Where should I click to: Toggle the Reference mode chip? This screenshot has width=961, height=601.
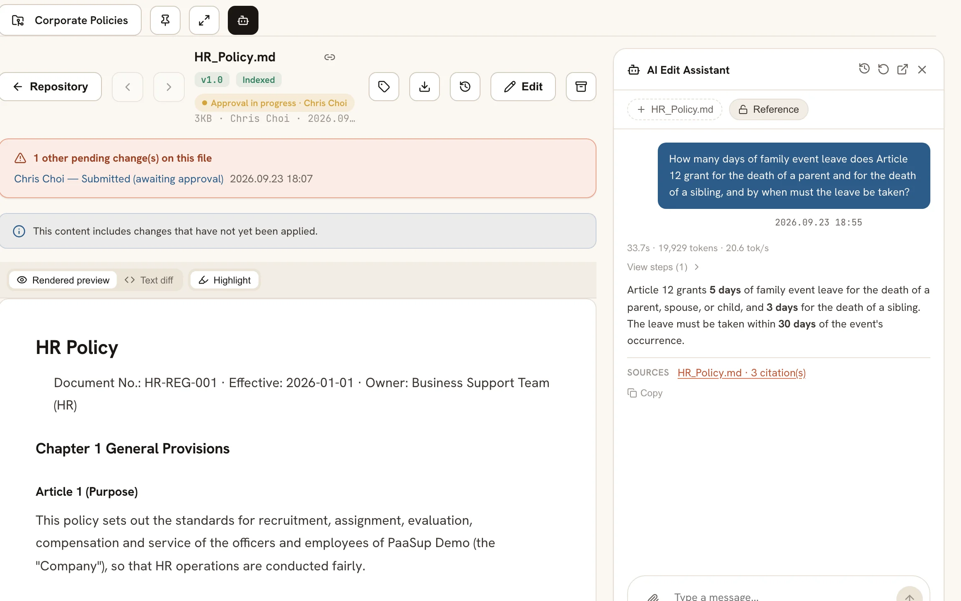click(769, 109)
